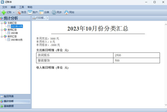Open the 账目 toolbar icon
This screenshot has height=112, width=167.
(x=22, y=12)
